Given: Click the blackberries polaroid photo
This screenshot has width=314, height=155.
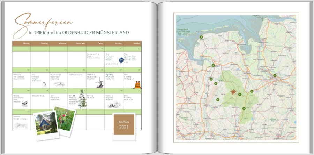Looking at the screenshot, I should (x=65, y=121).
